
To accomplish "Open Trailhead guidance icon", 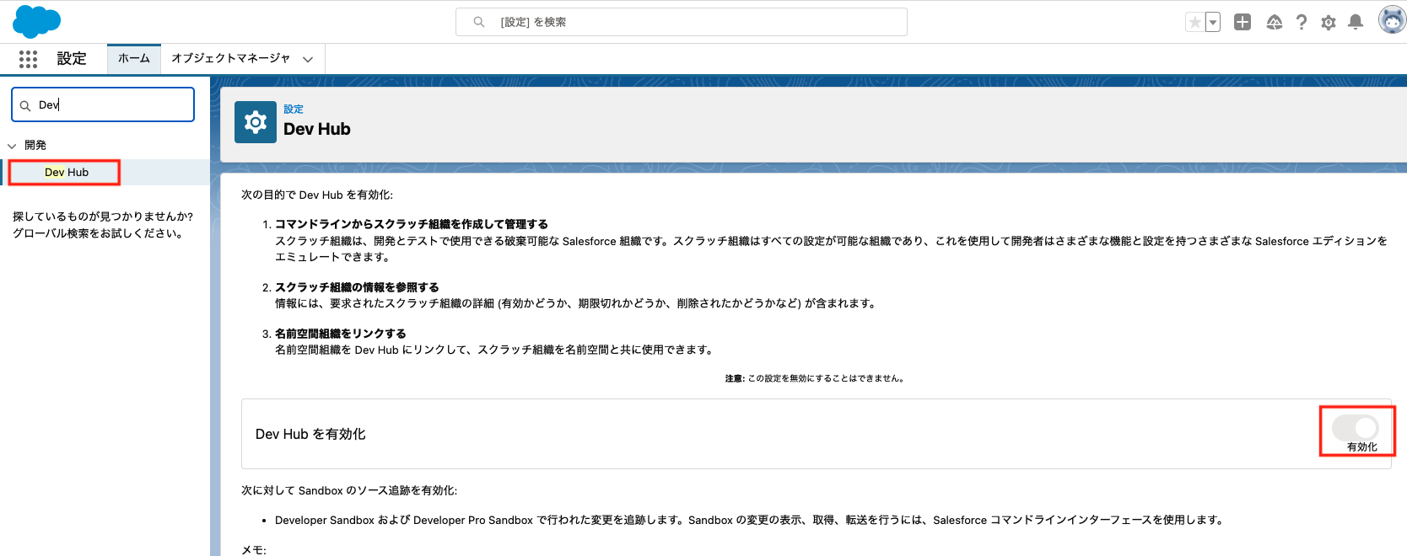I will coord(1275,22).
